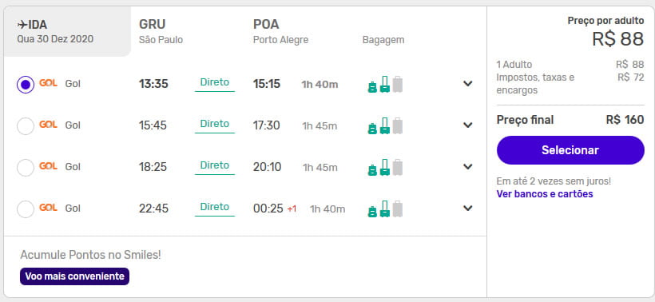Expand details of the 15:45 flight
Image resolution: width=655 pixels, height=302 pixels.
[468, 125]
